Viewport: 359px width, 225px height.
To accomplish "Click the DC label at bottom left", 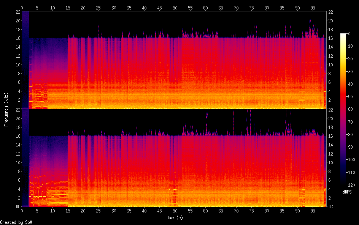I will click(x=17, y=206).
